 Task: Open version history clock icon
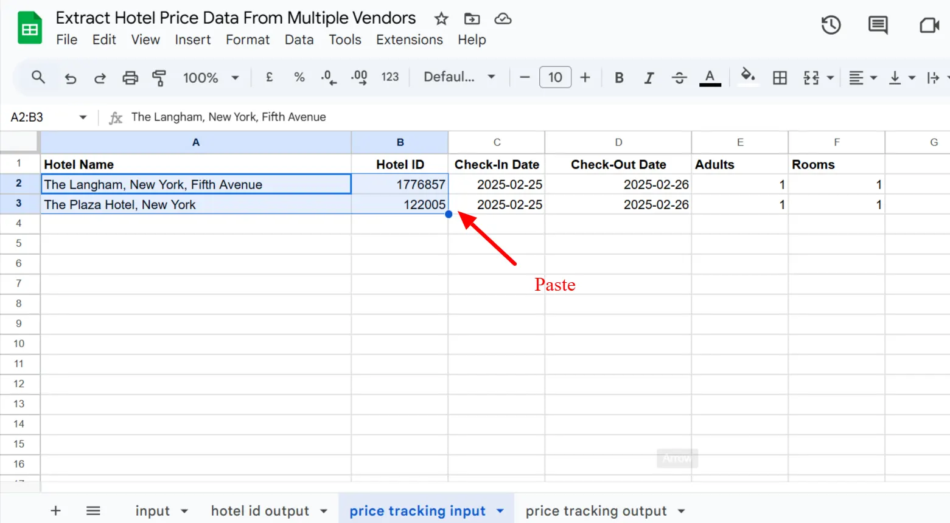click(831, 25)
